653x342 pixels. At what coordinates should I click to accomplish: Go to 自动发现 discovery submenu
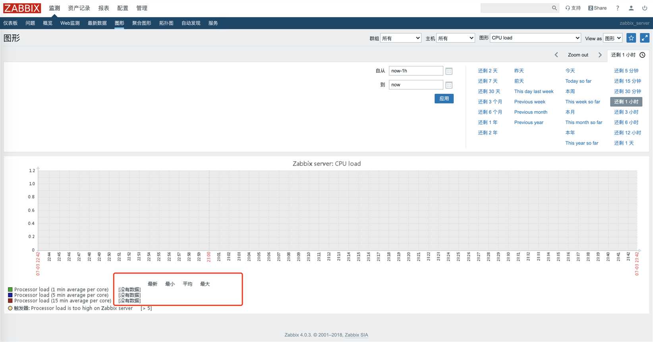click(191, 23)
